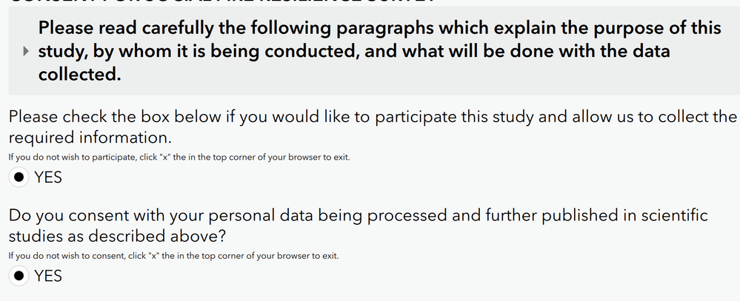Expand the consent paragraphs disclosure triangle
Screen dimensions: 740x301
(x=27, y=52)
